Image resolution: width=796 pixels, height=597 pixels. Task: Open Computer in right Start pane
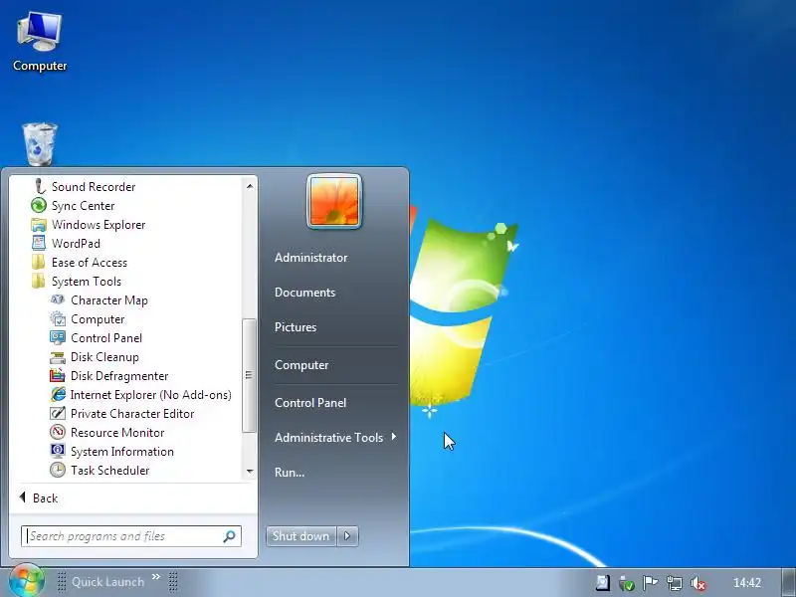coord(301,365)
